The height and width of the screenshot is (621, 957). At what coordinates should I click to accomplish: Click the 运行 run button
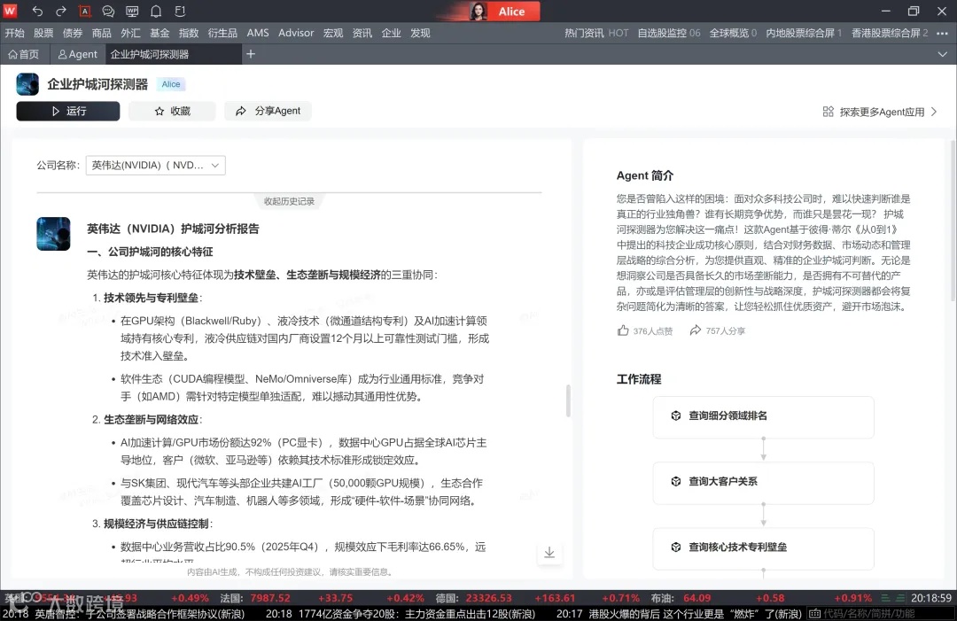67,111
